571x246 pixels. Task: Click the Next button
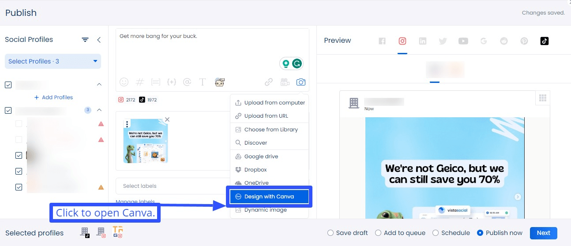pyautogui.click(x=544, y=233)
